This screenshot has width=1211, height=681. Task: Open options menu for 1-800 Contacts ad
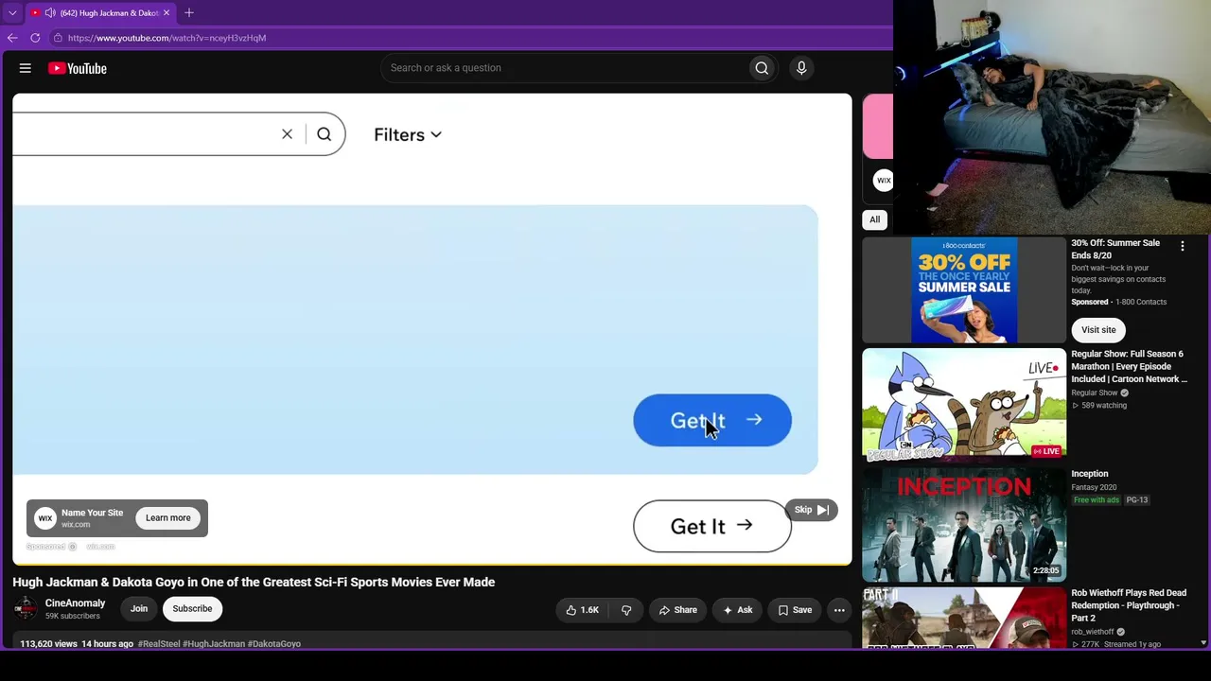[1182, 246]
